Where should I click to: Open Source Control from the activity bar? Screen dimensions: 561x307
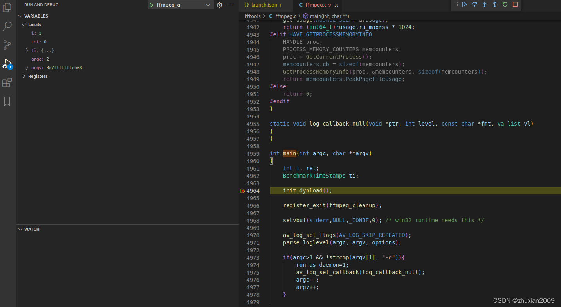click(x=7, y=45)
